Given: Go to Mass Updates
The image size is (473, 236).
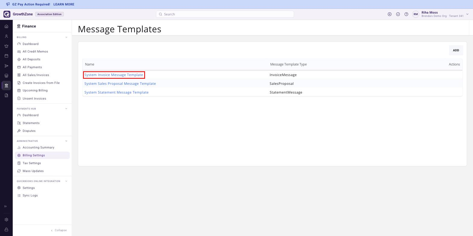Looking at the screenshot, I should pos(33,171).
